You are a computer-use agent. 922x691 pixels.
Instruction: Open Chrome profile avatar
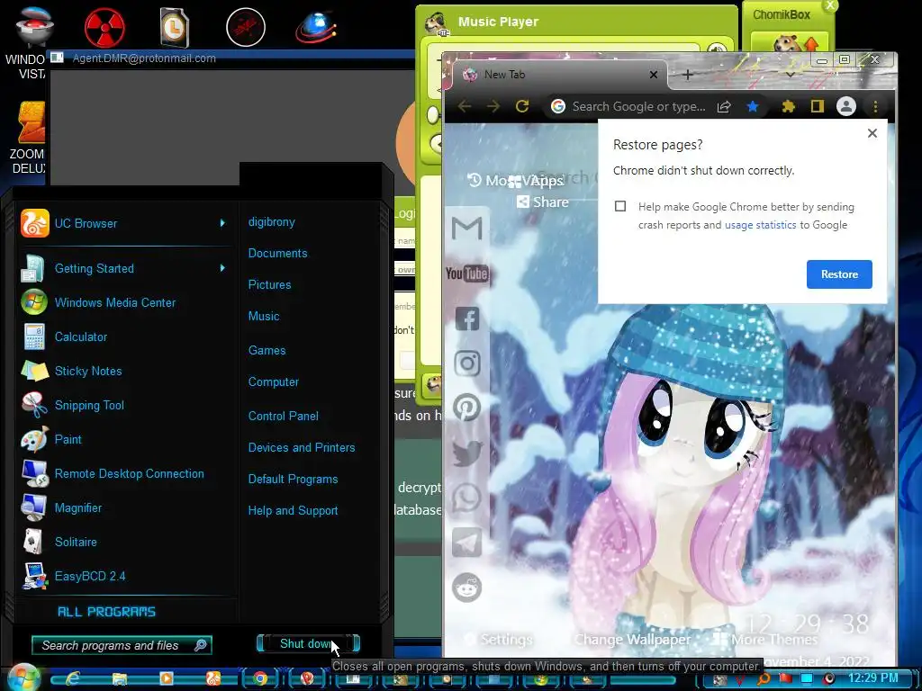pos(846,106)
